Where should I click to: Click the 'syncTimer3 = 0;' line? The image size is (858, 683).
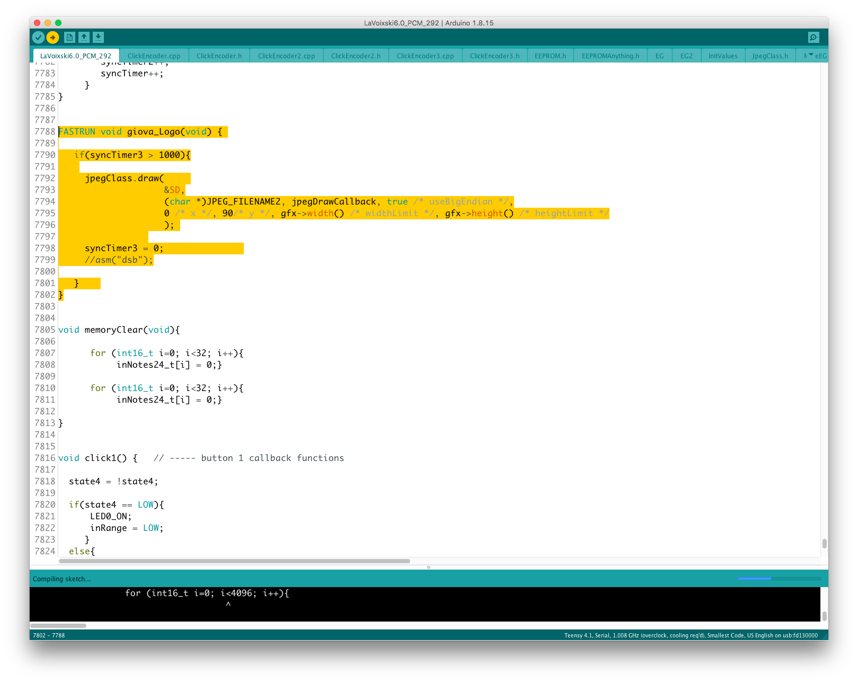pyautogui.click(x=124, y=248)
